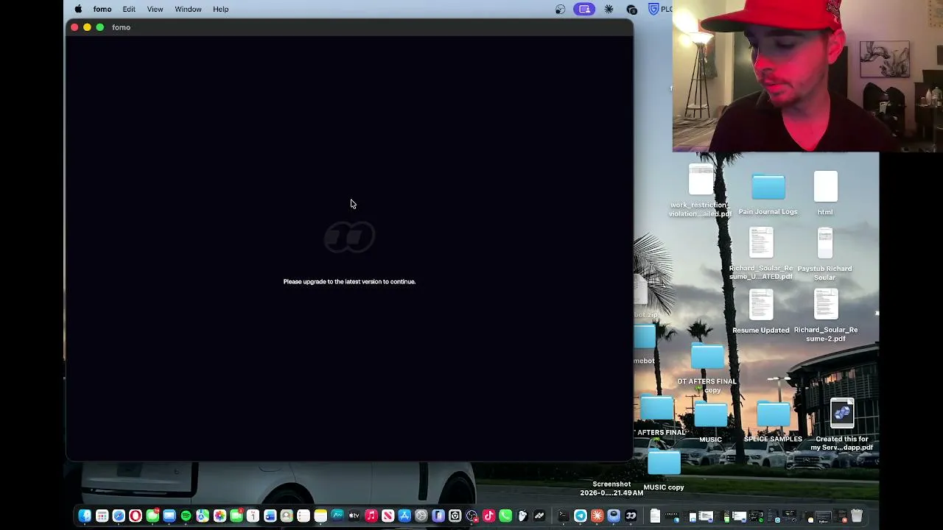The image size is (943, 530).
Task: Click the upgrade to latest version message
Action: click(349, 281)
